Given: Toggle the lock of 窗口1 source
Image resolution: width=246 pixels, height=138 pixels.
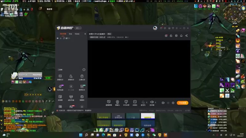Looking at the screenshot, I should pyautogui.click(x=61, y=38).
